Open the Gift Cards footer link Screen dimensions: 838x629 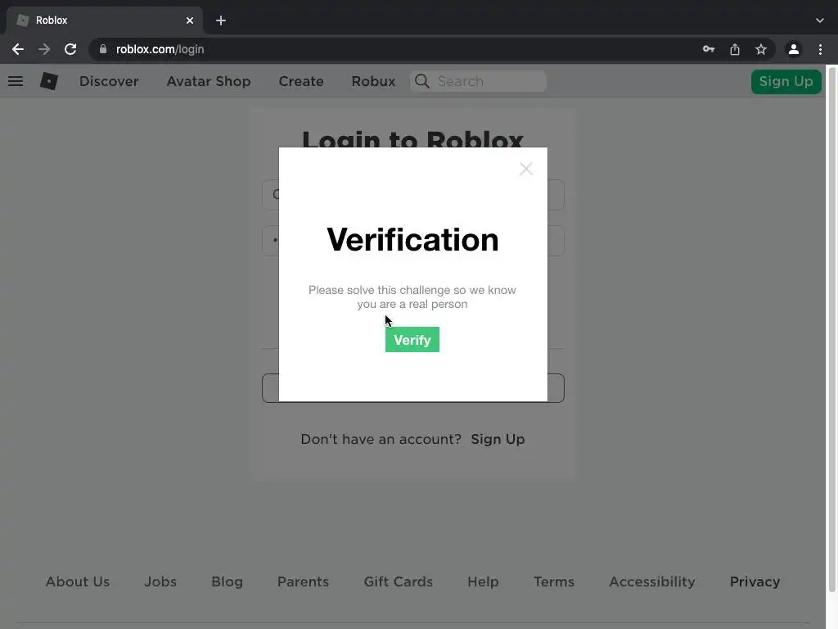tap(399, 581)
